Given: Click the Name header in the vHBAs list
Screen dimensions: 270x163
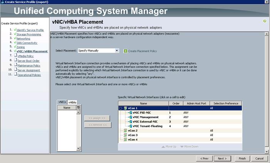Looking at the screenshot, I should (67, 108).
